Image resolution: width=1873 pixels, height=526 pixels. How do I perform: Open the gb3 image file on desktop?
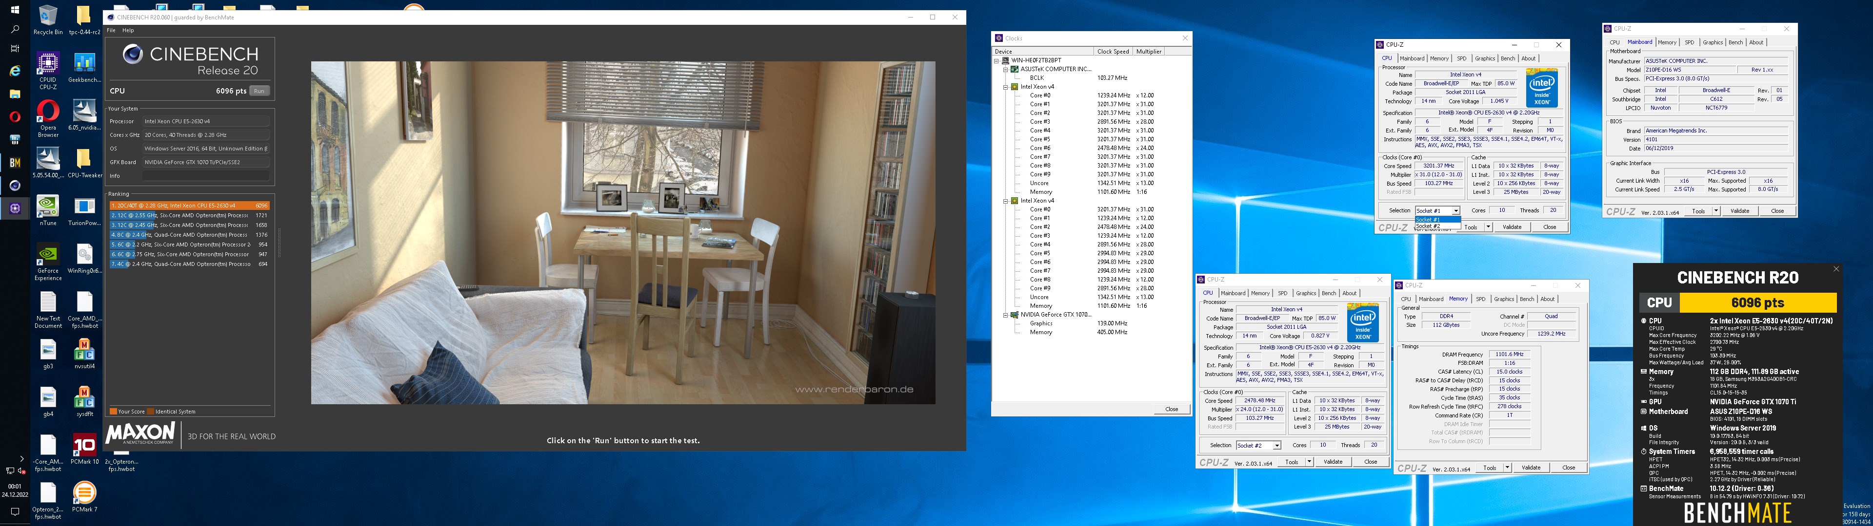pyautogui.click(x=48, y=354)
